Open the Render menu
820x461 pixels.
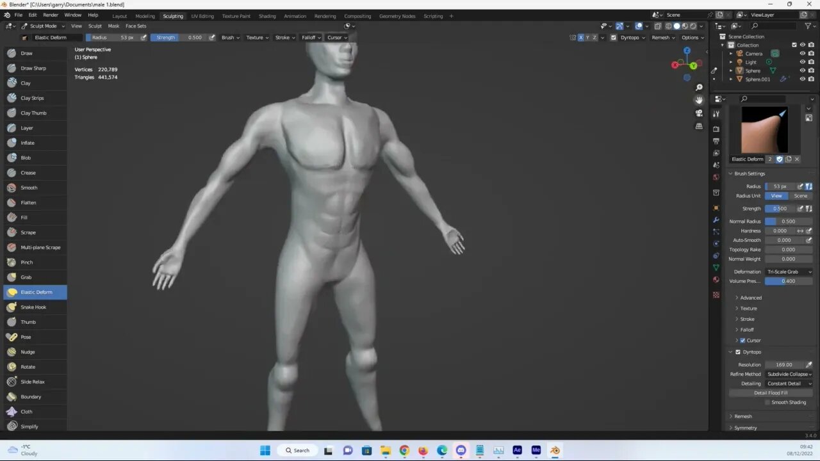(51, 15)
